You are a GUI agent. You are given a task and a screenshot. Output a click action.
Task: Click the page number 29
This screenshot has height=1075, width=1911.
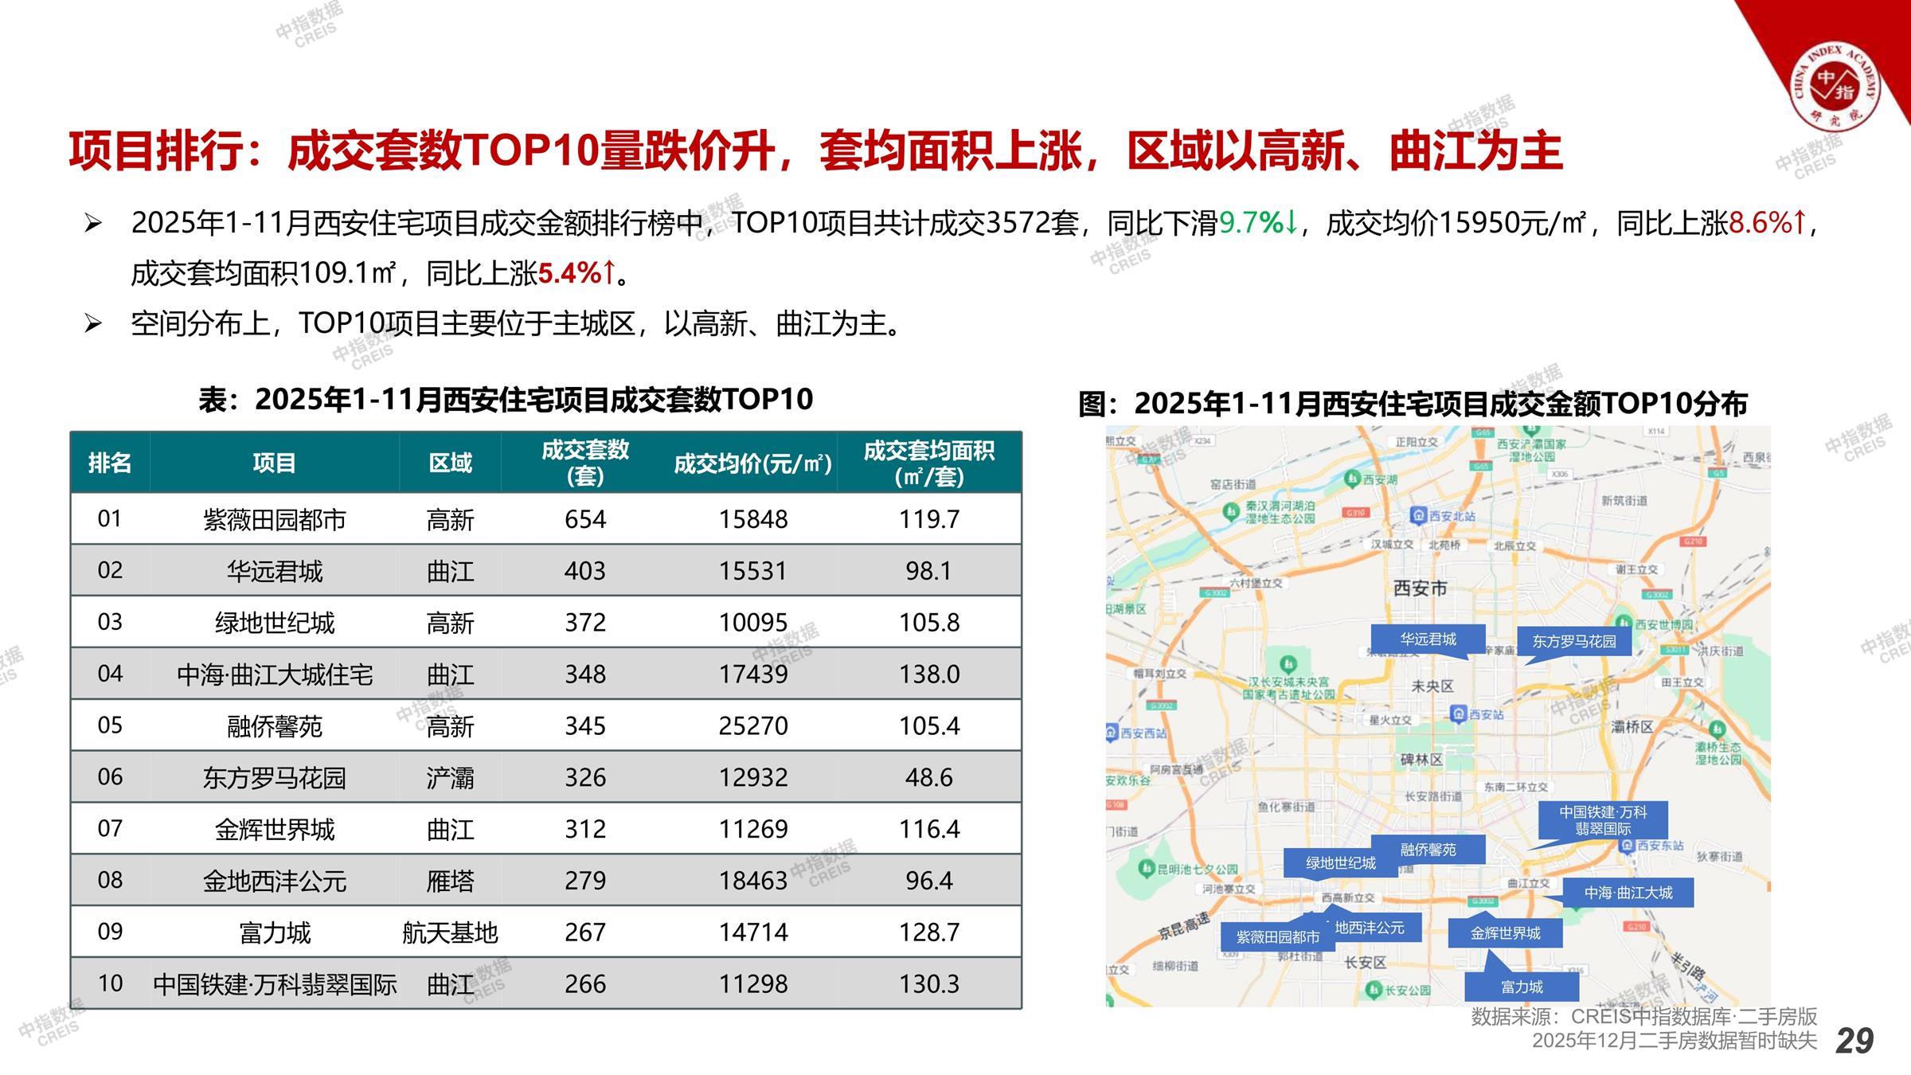(1854, 1041)
